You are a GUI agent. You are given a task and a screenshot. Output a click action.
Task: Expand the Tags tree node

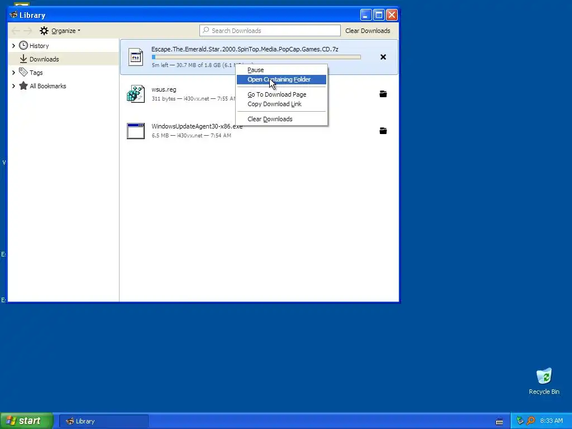coord(13,73)
